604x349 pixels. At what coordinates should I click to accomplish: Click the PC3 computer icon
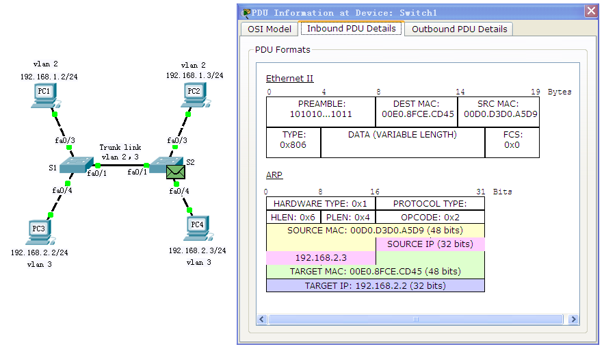[40, 233]
